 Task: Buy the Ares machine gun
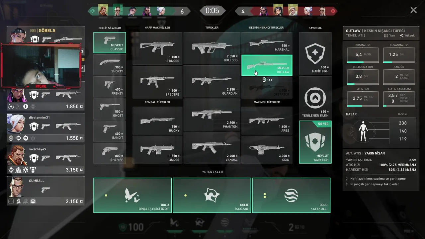click(x=267, y=120)
